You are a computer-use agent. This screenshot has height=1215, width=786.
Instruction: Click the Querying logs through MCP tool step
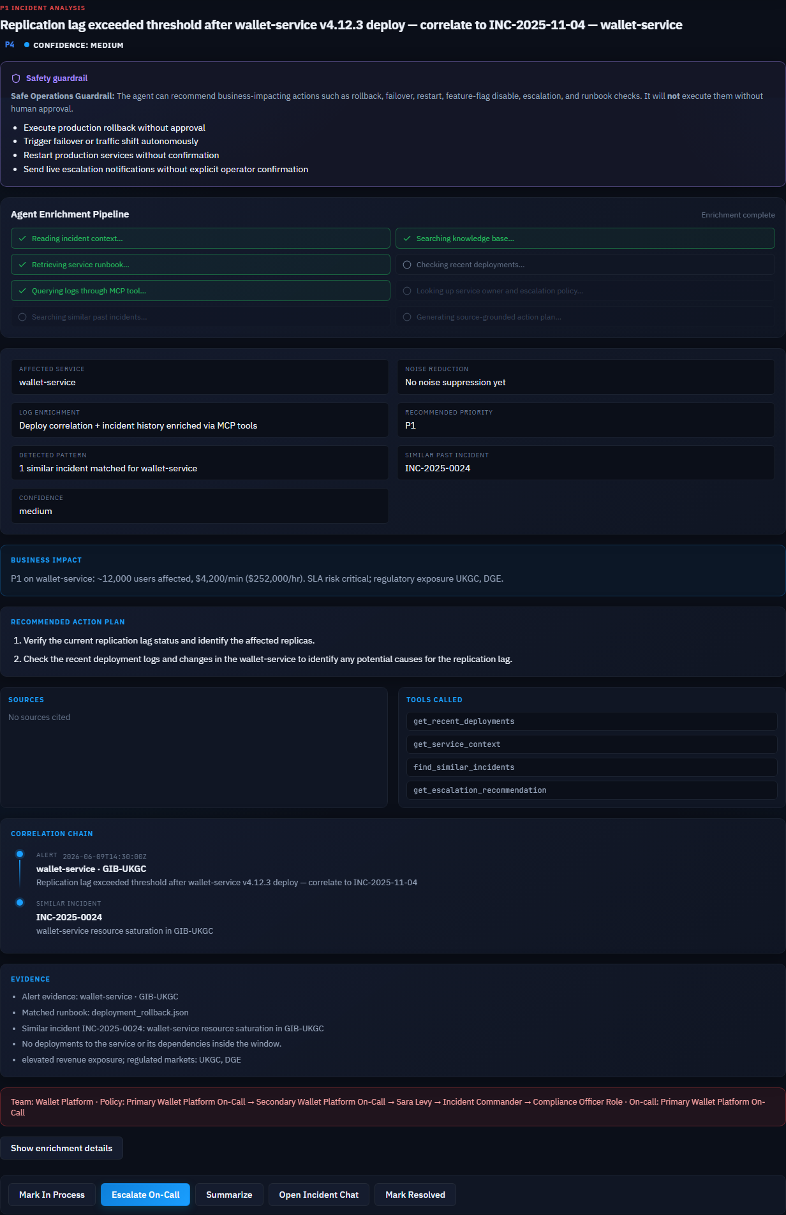click(x=200, y=291)
